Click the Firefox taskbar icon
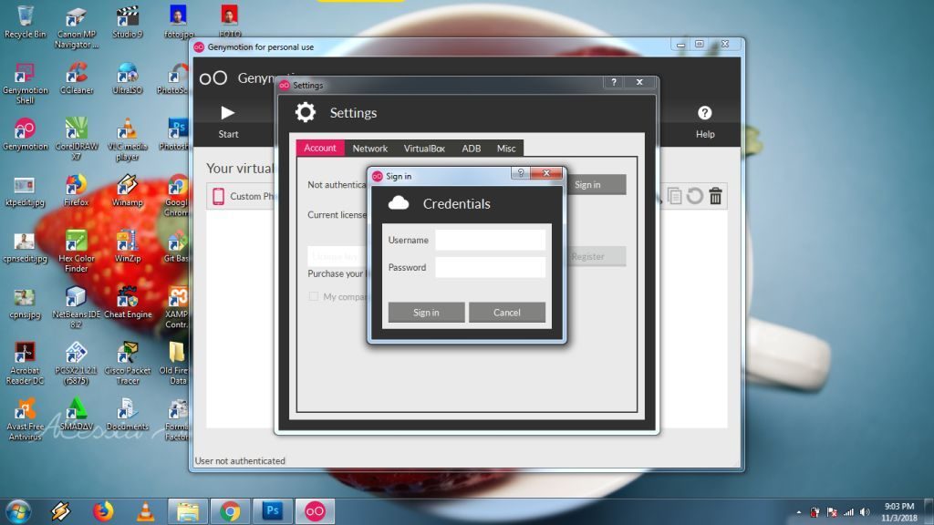 pos(103,511)
